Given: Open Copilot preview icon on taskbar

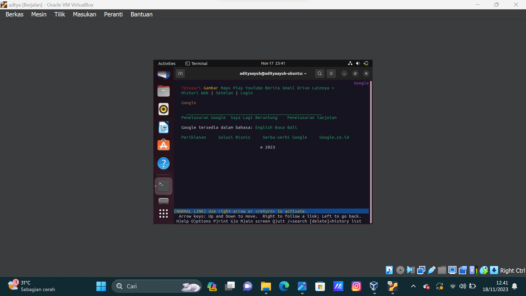Looking at the screenshot, I should point(212,286).
